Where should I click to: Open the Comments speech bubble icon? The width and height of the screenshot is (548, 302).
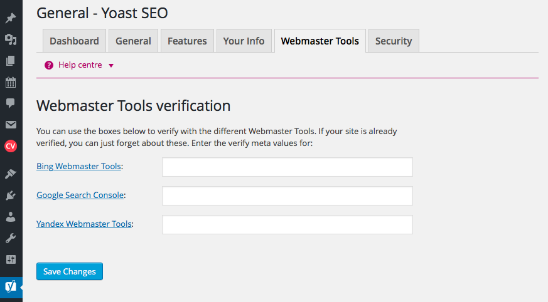tap(11, 103)
